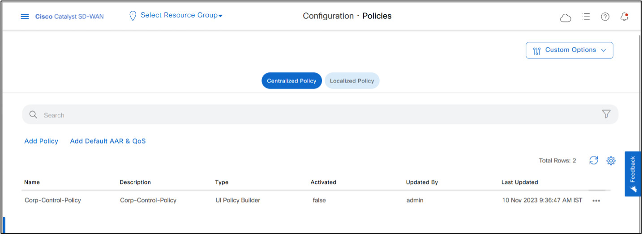Open the Custom Options dropdown
This screenshot has width=643, height=236.
(x=569, y=50)
